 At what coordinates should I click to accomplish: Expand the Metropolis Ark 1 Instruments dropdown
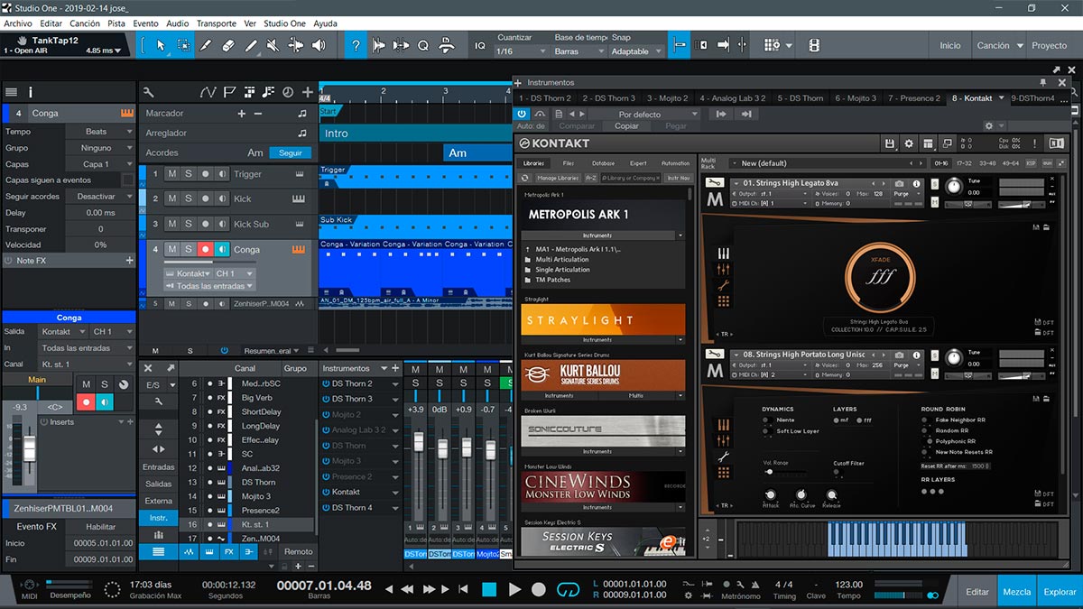click(x=602, y=235)
